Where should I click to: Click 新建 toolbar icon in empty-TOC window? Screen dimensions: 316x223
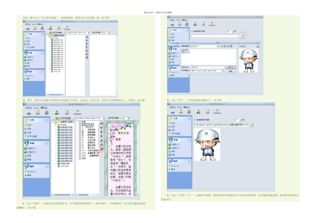pyautogui.click(x=28, y=28)
